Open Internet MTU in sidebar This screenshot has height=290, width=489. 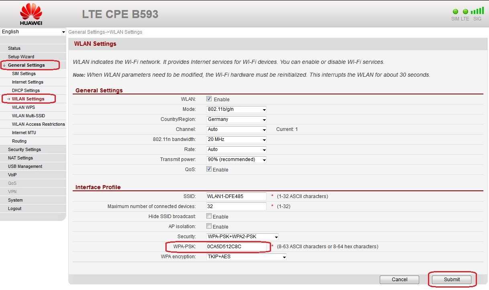tap(24, 133)
